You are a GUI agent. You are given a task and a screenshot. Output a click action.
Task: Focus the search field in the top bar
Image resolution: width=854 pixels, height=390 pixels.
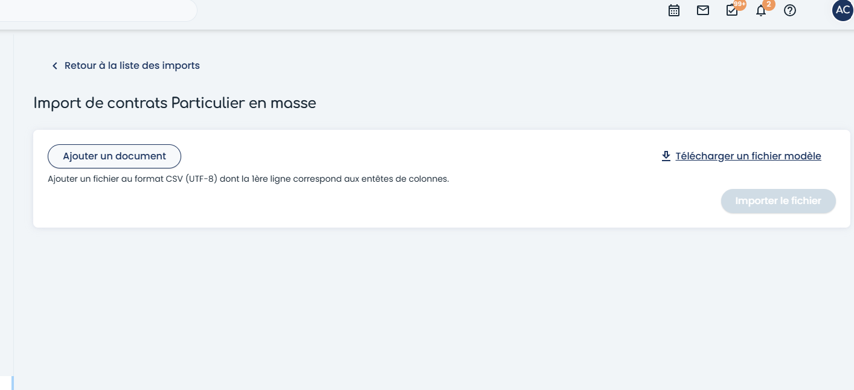(97, 10)
